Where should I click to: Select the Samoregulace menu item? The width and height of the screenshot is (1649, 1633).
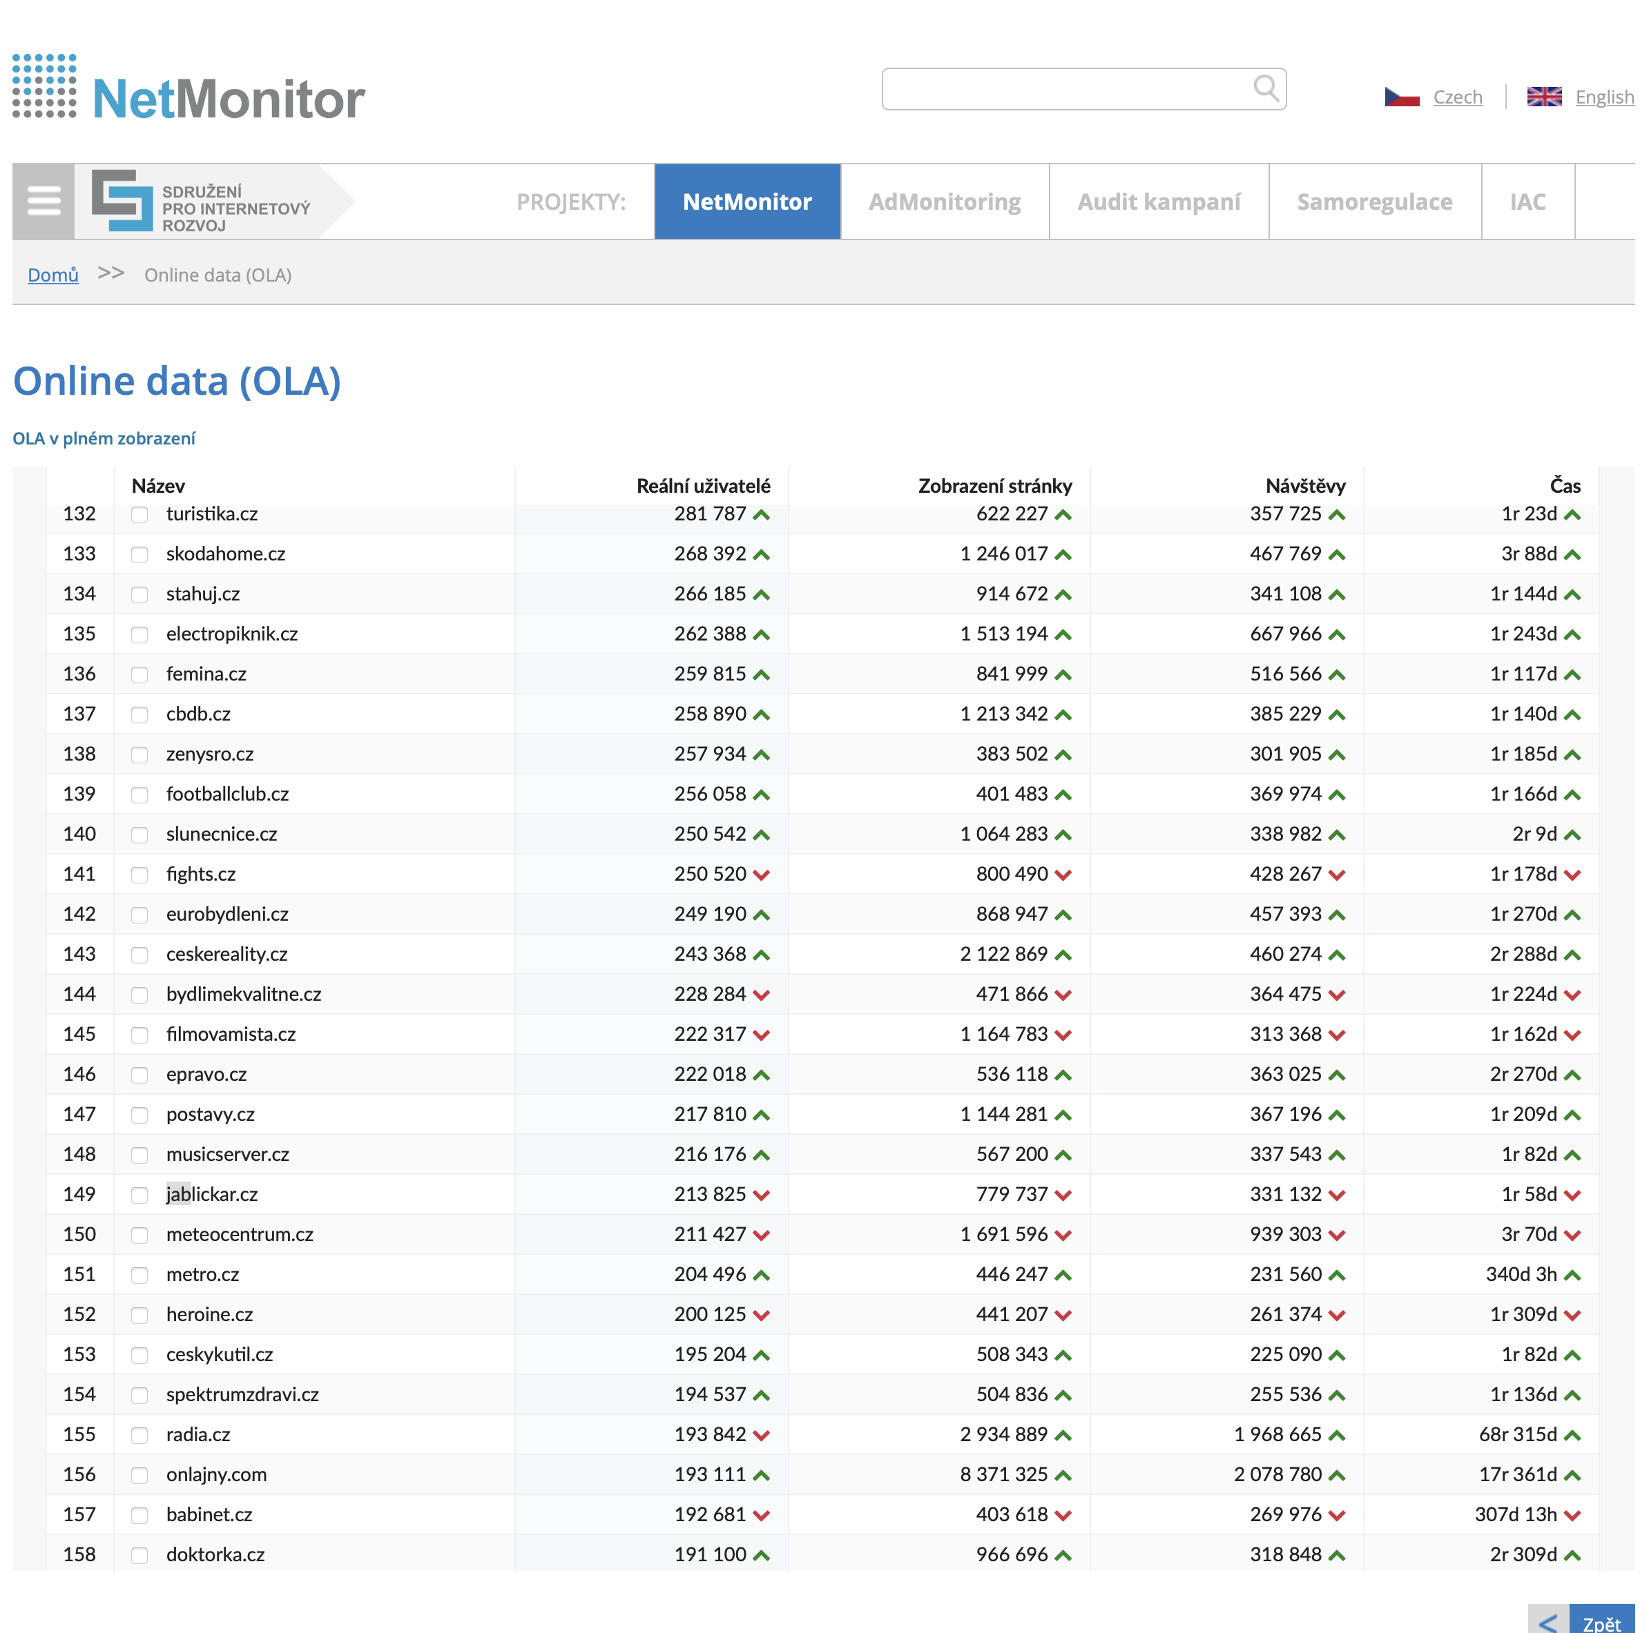pyautogui.click(x=1374, y=202)
